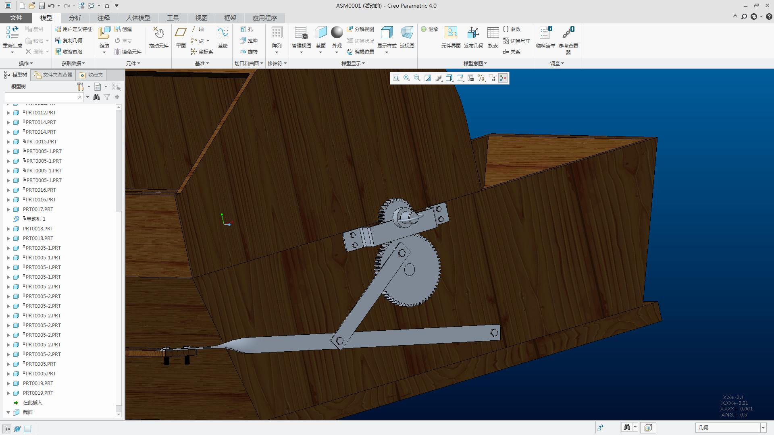Click User-Defined Feature (用户定义特征) button

point(73,29)
